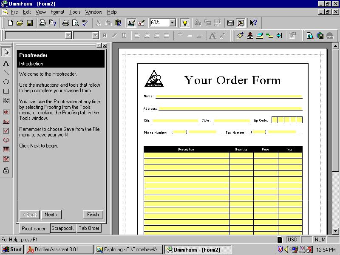This screenshot has height=255, width=340.
Task: Select the Table tool in the toolbox
Action: 6,150
